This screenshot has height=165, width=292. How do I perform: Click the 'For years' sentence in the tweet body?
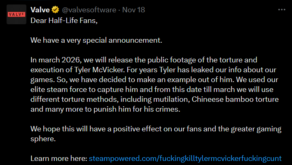click(x=201, y=70)
